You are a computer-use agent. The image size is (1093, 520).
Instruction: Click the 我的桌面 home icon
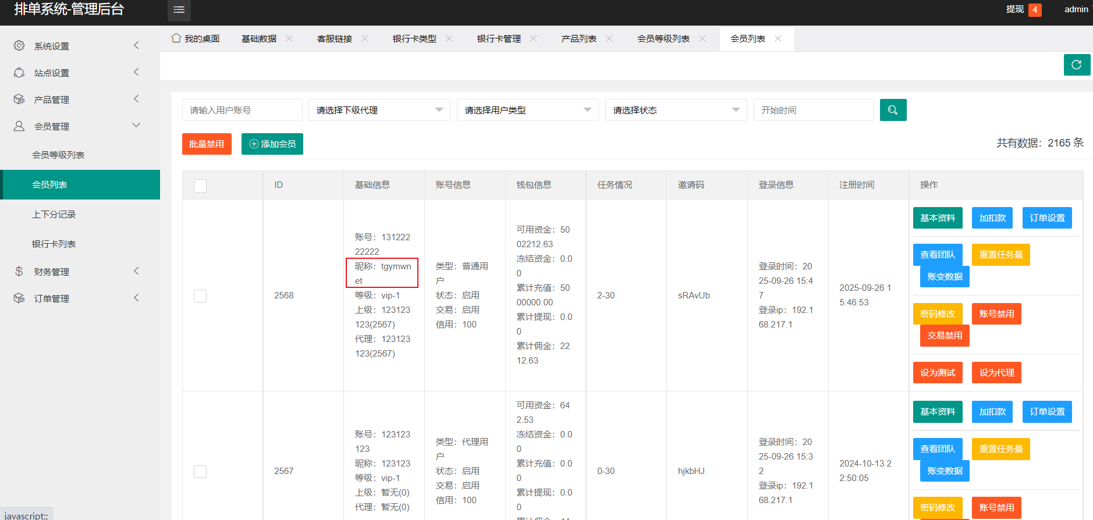[x=176, y=38]
